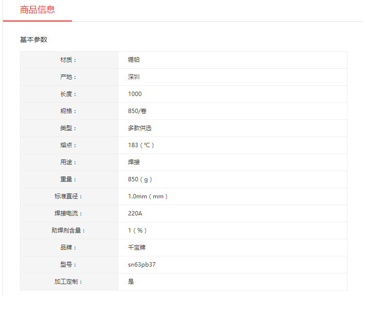Click the 1（%） flux content value
The width and height of the screenshot is (365, 309).
point(138,231)
